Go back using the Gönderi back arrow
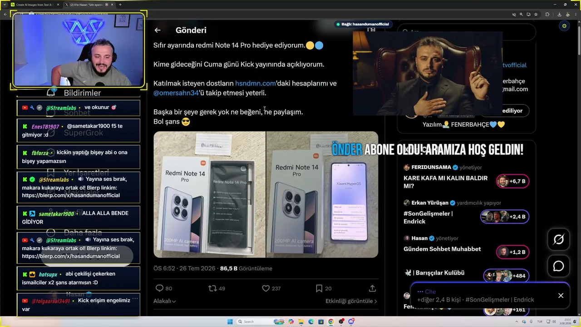The height and width of the screenshot is (327, 581). point(158,30)
